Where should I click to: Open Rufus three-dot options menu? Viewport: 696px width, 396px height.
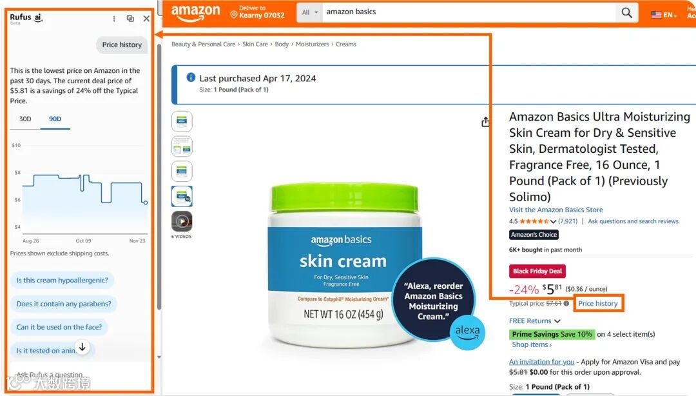114,19
